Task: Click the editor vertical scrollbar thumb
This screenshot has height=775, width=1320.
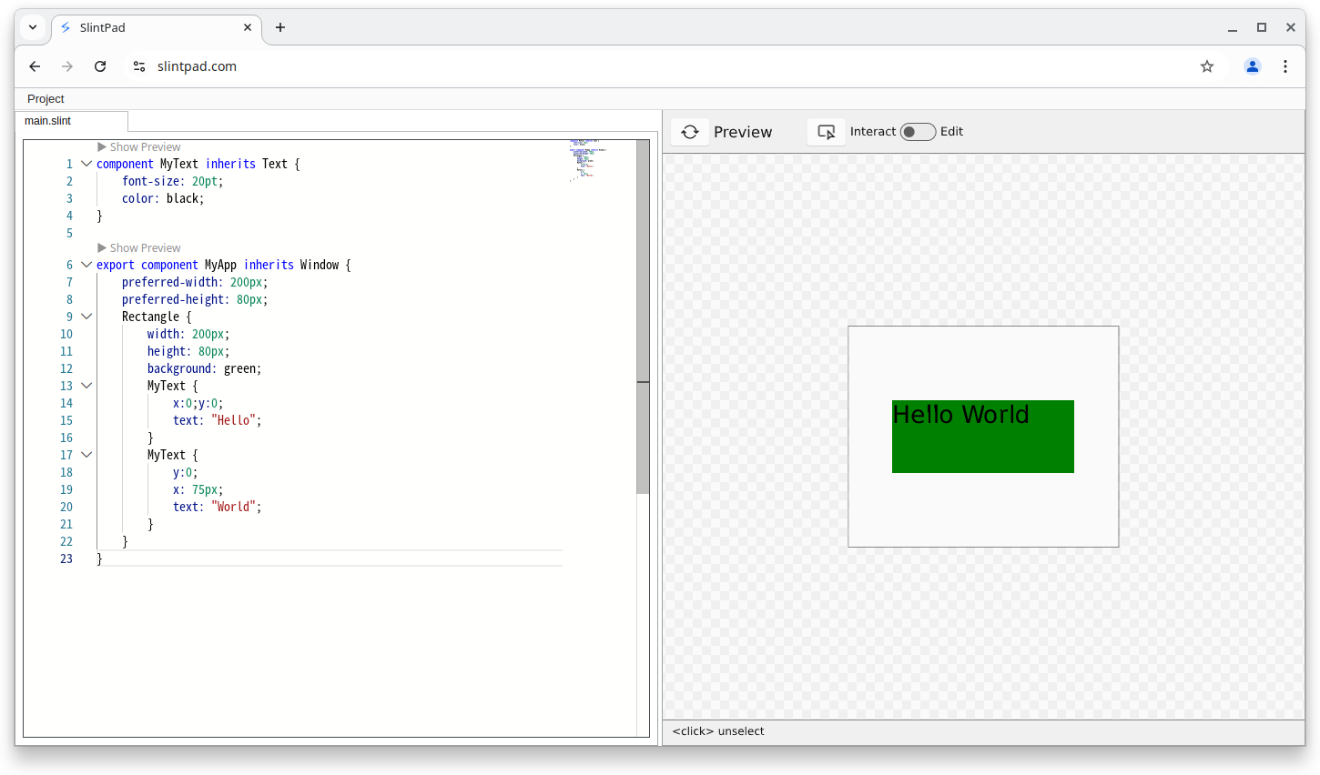Action: click(643, 317)
